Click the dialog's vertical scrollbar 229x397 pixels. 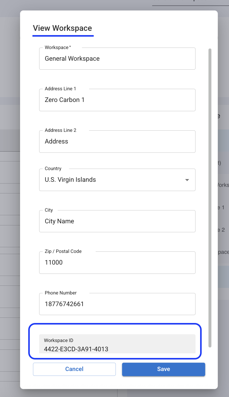210,197
